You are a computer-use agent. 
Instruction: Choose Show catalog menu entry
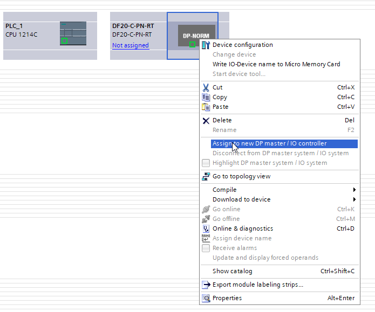232,271
